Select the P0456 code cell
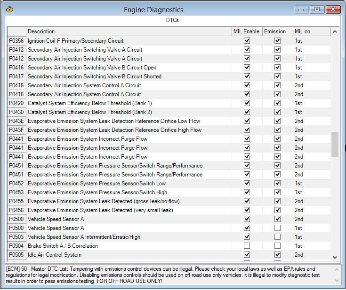346x290 pixels. (16, 210)
